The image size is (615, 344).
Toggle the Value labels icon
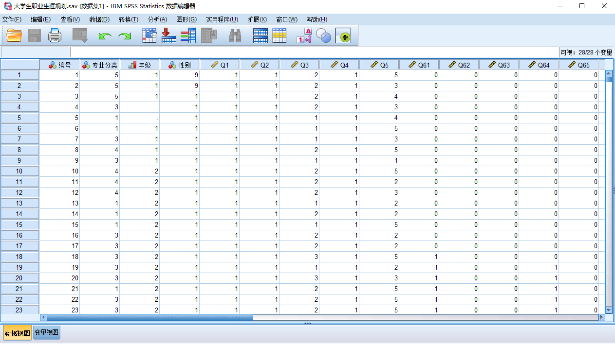[304, 36]
